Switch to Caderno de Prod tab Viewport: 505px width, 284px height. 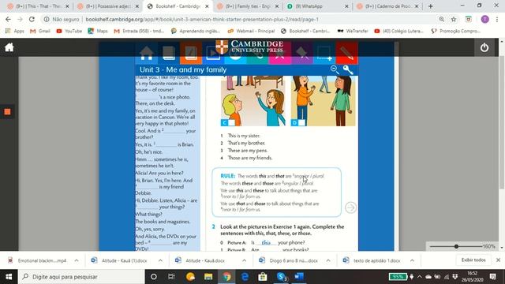click(387, 6)
